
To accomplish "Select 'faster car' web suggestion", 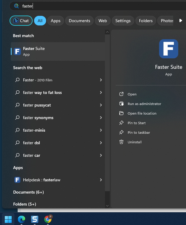I will pos(58,155).
